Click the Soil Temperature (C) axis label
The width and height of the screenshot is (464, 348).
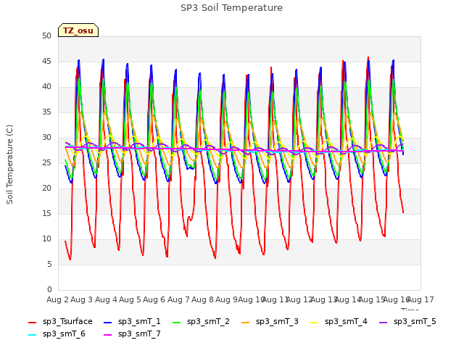(9, 165)
